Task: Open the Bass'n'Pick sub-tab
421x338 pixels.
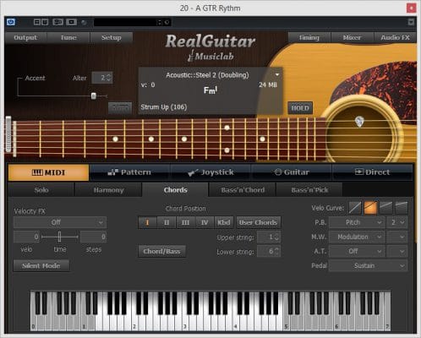Action: point(309,190)
